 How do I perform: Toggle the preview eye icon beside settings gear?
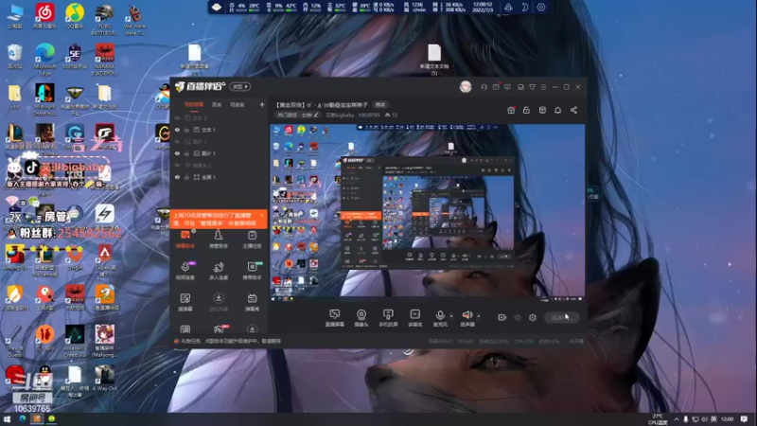point(518,317)
